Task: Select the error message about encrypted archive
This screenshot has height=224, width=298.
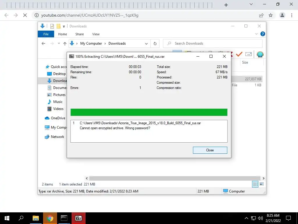Action: [115, 128]
